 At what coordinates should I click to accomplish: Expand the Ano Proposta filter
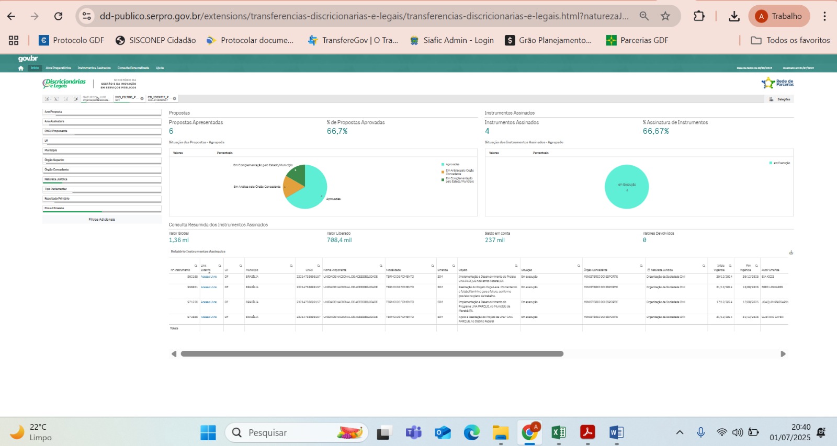(102, 112)
